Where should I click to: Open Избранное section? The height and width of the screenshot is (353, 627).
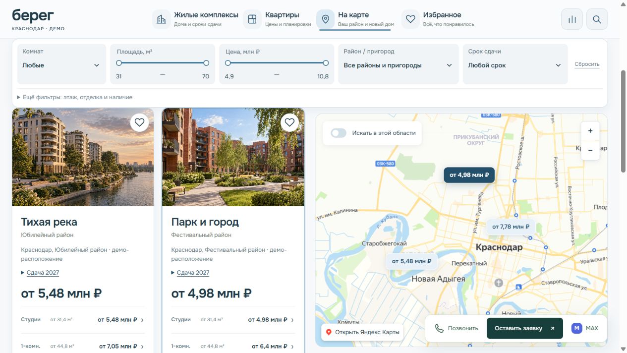click(x=438, y=19)
